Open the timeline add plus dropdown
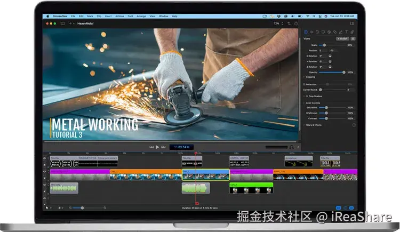The height and width of the screenshot is (232, 400). tap(60, 208)
